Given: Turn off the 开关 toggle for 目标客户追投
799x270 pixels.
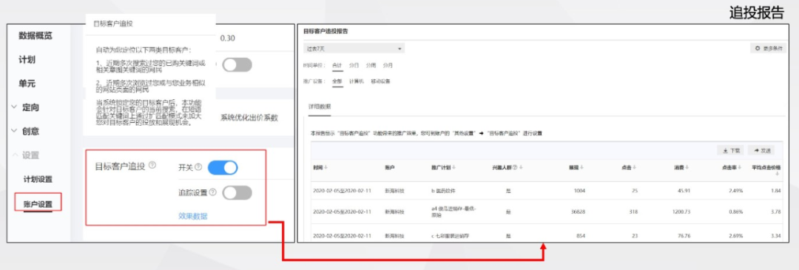Looking at the screenshot, I should click(x=223, y=167).
